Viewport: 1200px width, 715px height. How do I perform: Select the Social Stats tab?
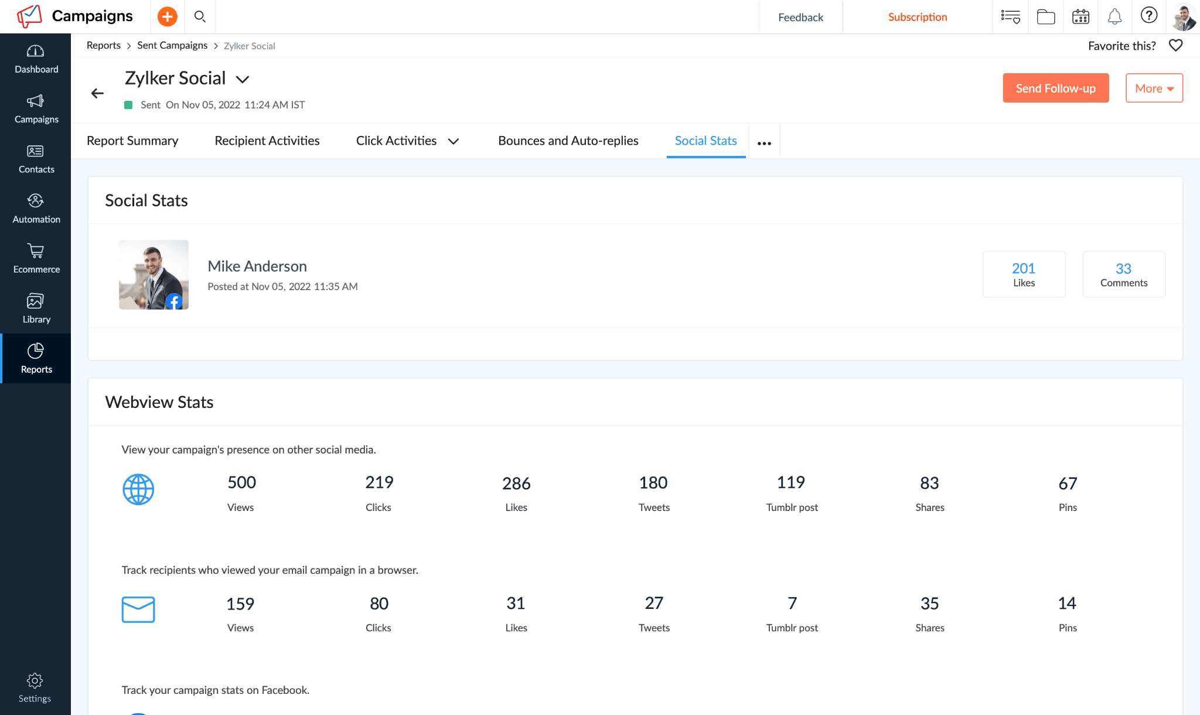(705, 141)
